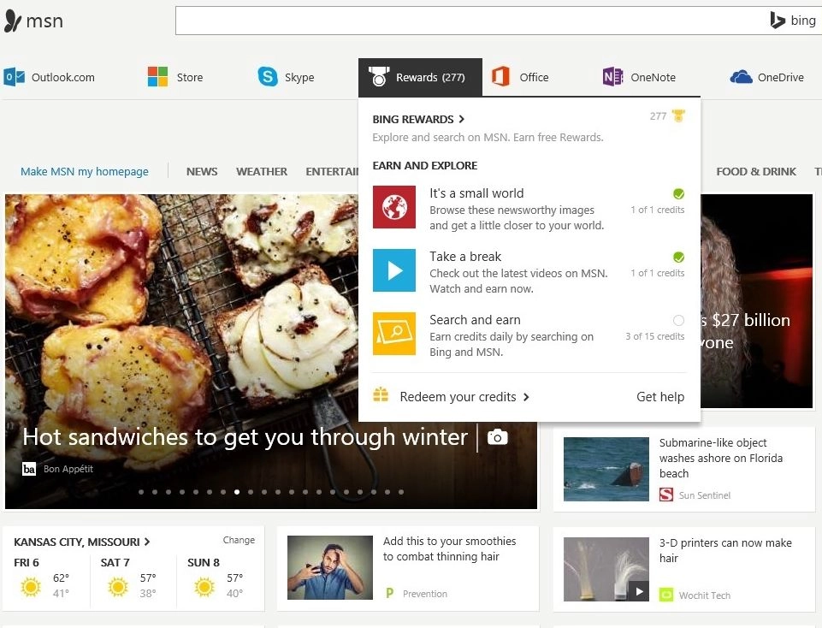The image size is (822, 628).
Task: Click green checkmark for 'Take a break'
Action: pyautogui.click(x=678, y=258)
